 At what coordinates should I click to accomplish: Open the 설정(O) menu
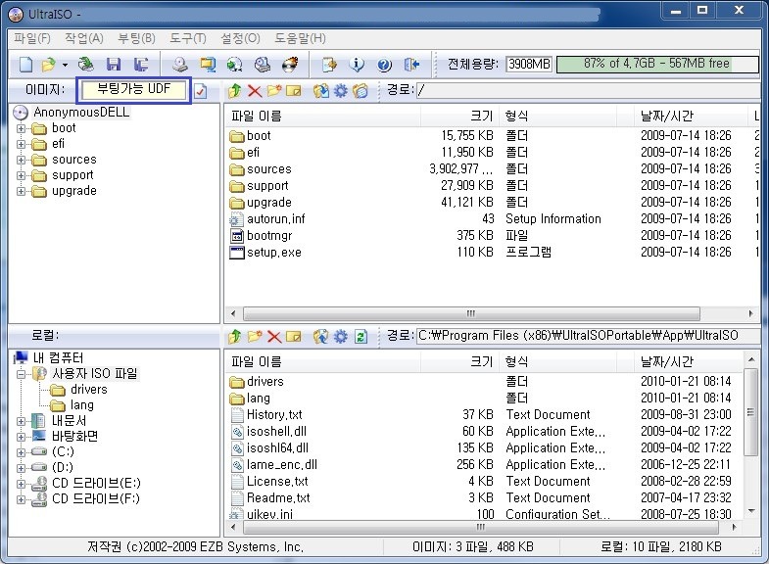click(240, 38)
